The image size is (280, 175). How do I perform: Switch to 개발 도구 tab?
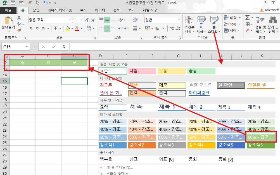[x=150, y=10]
